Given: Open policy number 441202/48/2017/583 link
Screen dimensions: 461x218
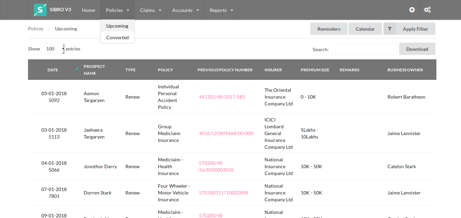Looking at the screenshot, I should tap(222, 97).
